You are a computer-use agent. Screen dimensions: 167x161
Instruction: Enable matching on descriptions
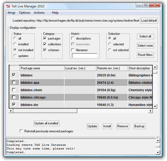coord(73,38)
